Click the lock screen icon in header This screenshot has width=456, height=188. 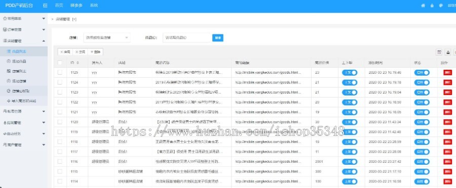click(x=432, y=6)
